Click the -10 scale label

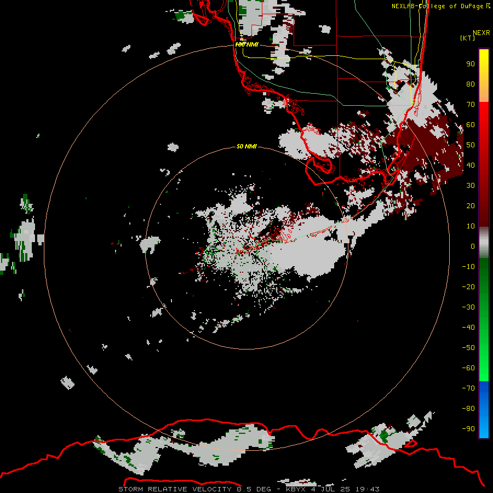point(468,267)
